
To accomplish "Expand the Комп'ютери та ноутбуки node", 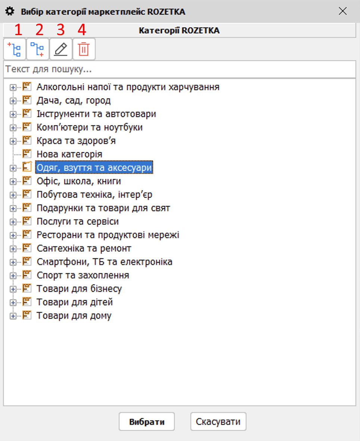I will click(x=13, y=128).
